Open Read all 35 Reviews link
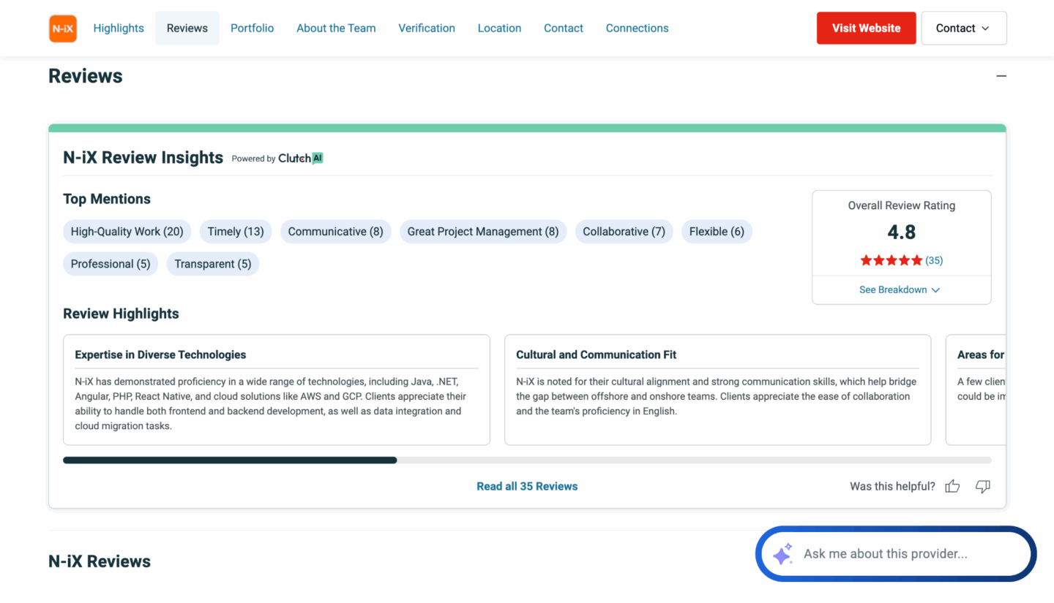 527,486
